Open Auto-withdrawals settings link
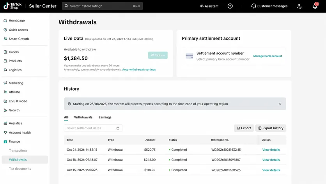326x184 pixels. (x=139, y=70)
